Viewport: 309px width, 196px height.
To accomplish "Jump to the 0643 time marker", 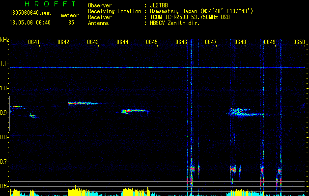I will (x=93, y=42).
